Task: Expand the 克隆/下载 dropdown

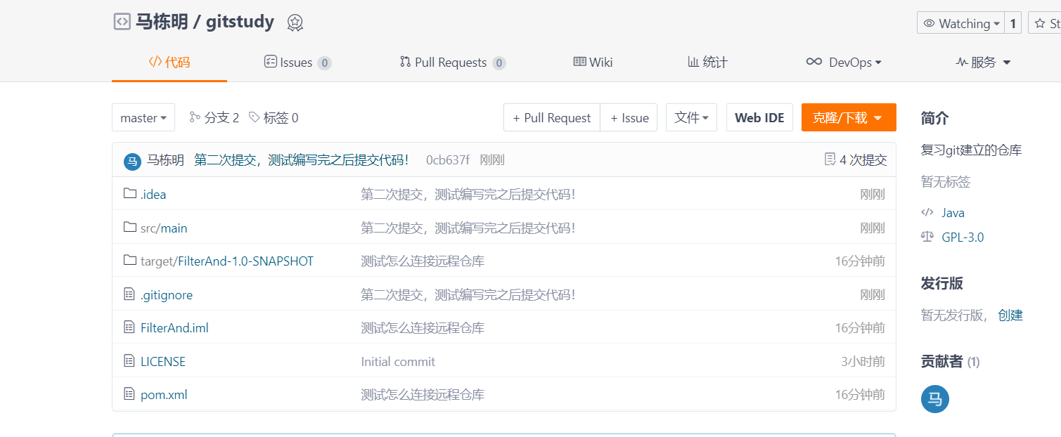Action: (849, 117)
